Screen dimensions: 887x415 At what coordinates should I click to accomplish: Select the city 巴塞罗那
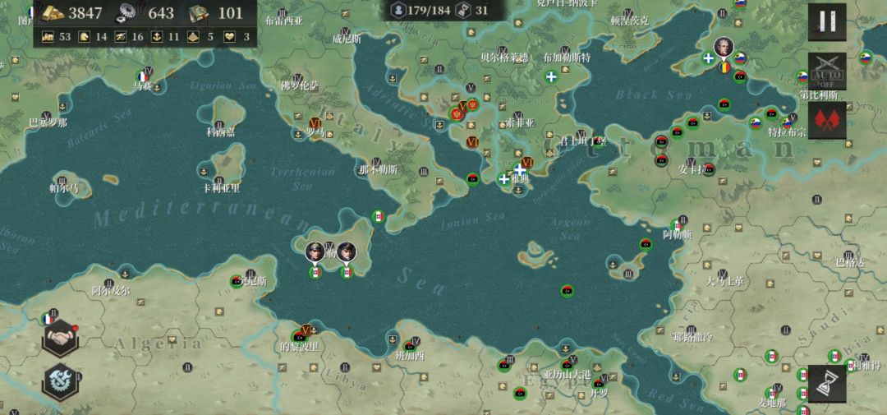click(48, 123)
